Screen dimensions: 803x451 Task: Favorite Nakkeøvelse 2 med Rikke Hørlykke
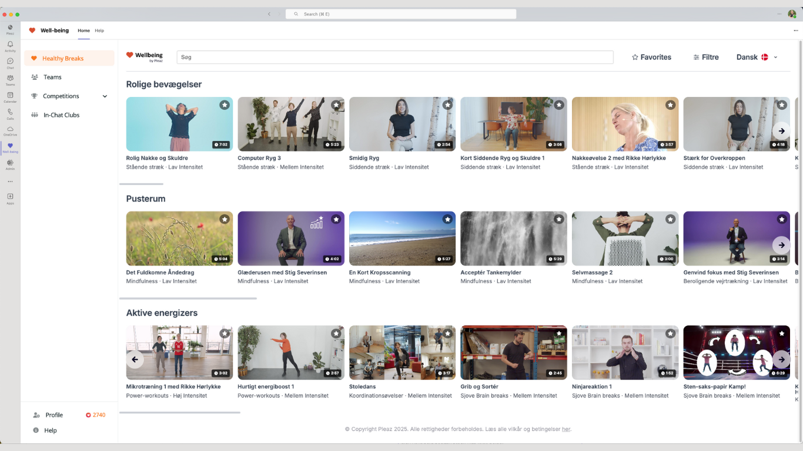tap(670, 105)
